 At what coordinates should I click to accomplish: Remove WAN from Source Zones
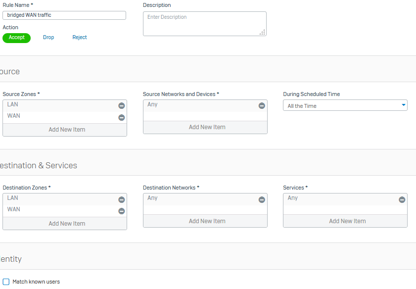122,117
